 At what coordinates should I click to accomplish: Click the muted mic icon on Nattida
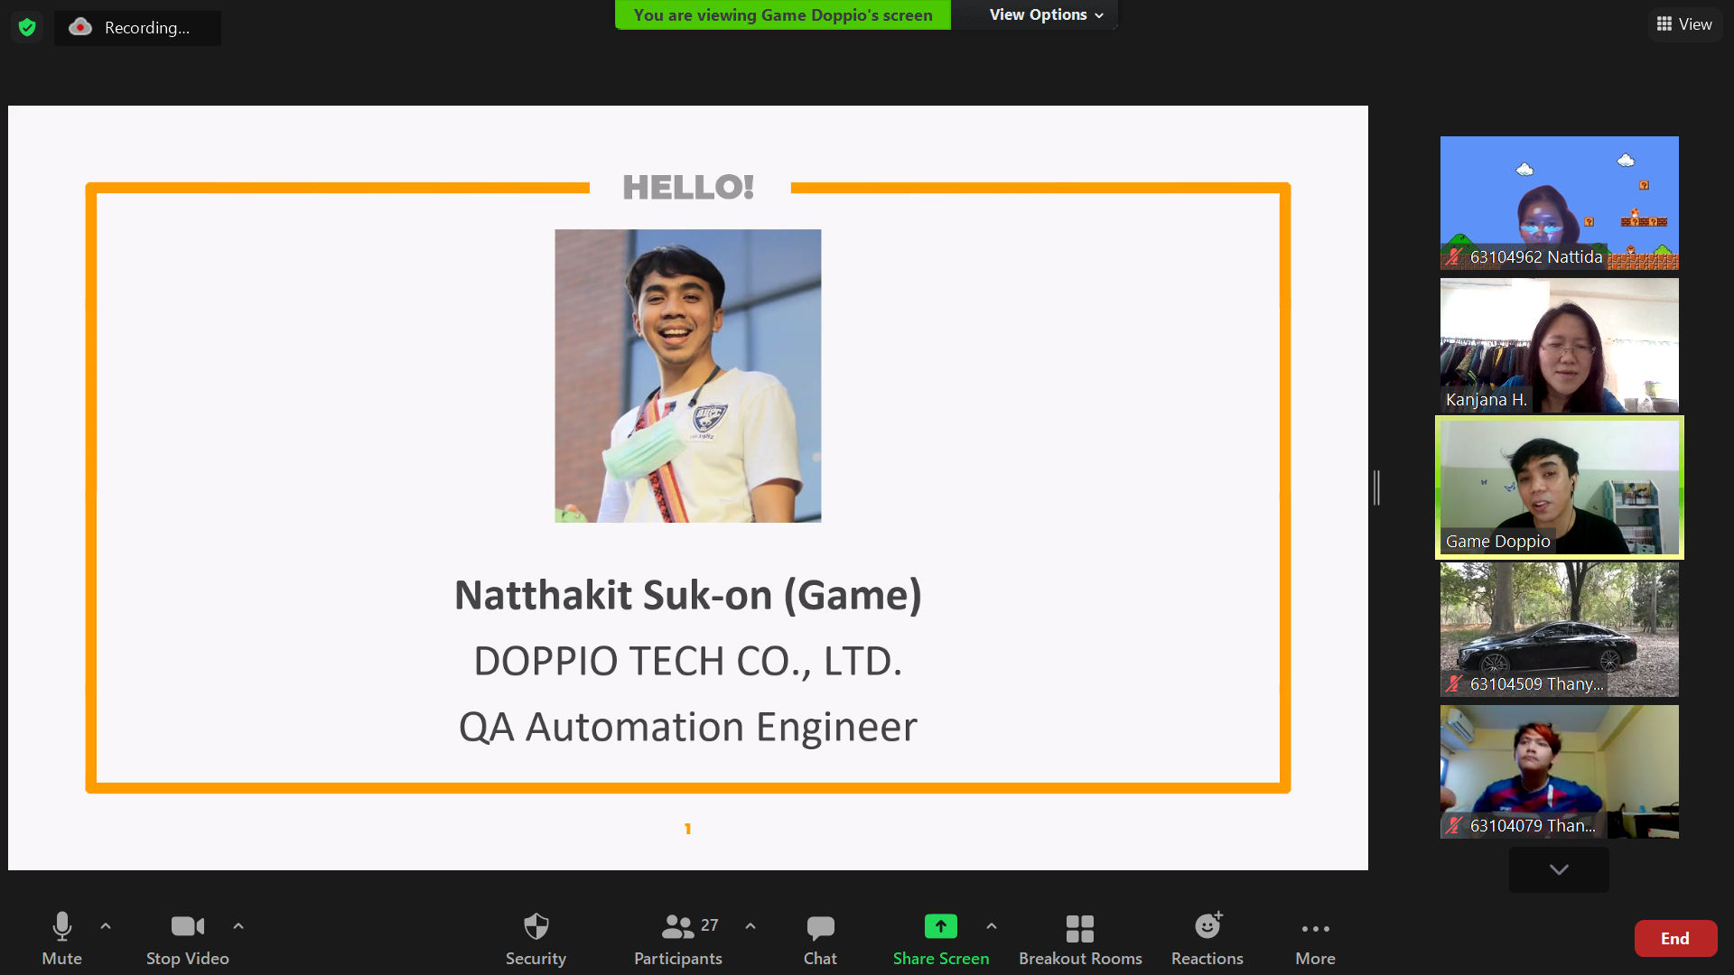(x=1453, y=257)
